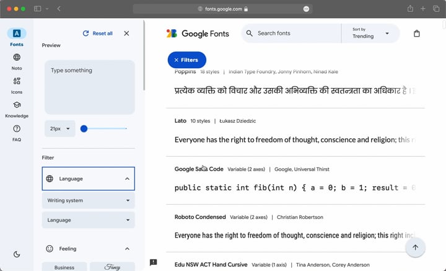Open Safari share menu
The image size is (446, 271).
point(410,9)
